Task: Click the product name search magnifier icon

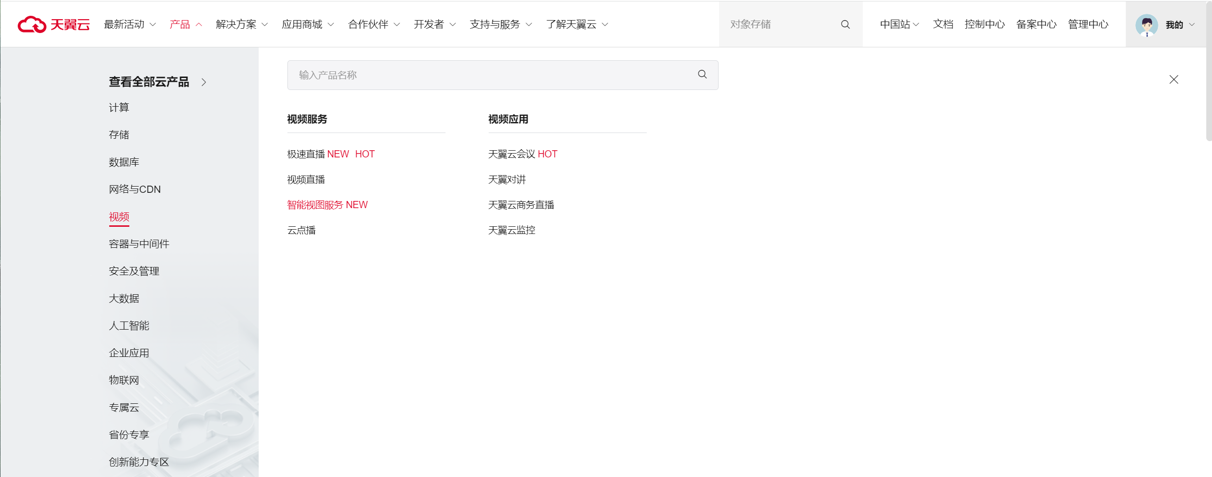Action: 702,74
